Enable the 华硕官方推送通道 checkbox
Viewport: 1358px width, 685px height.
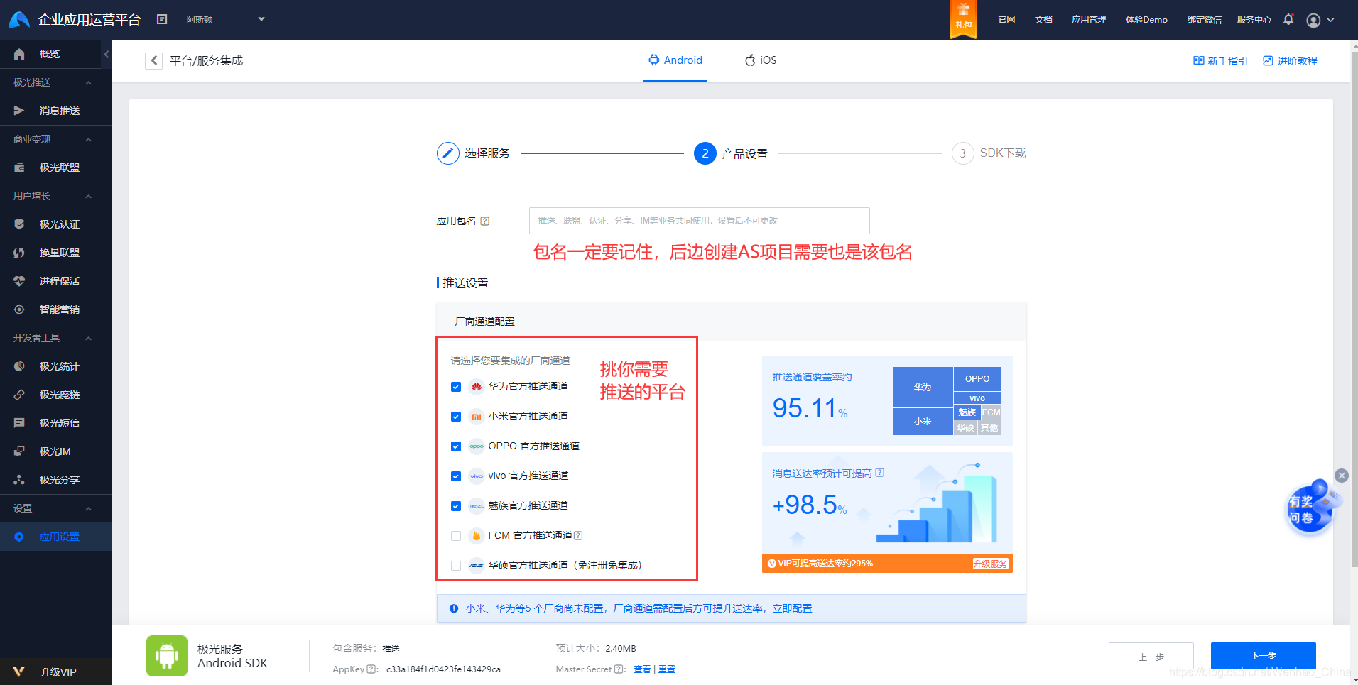(456, 566)
